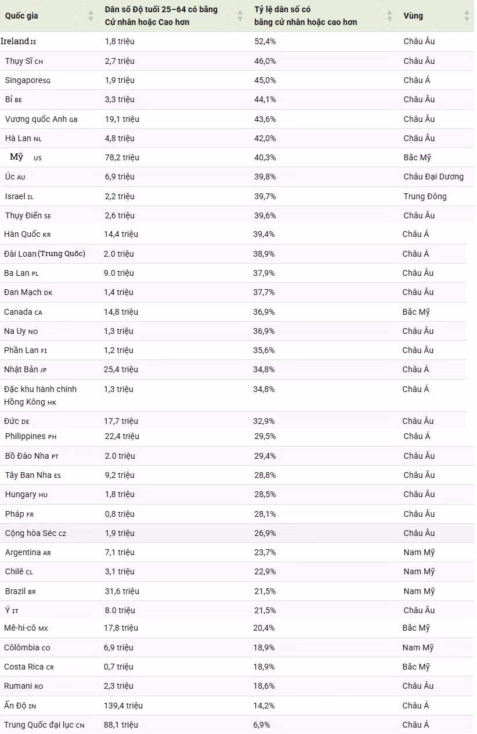Click the Philippines country name

(x=31, y=436)
